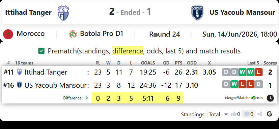Click the Morocco flag icon
Viewport: 279px width, 129px height.
(x=8, y=34)
